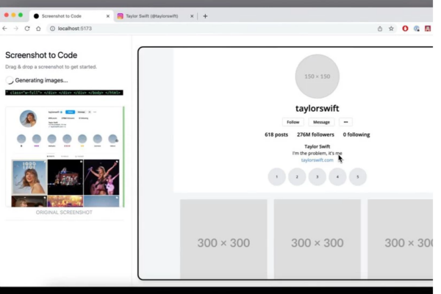
Task: Close the Screenshot to Code tab
Action: coord(108,16)
